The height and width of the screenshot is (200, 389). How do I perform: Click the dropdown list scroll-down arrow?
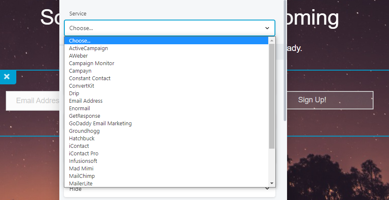tap(272, 183)
